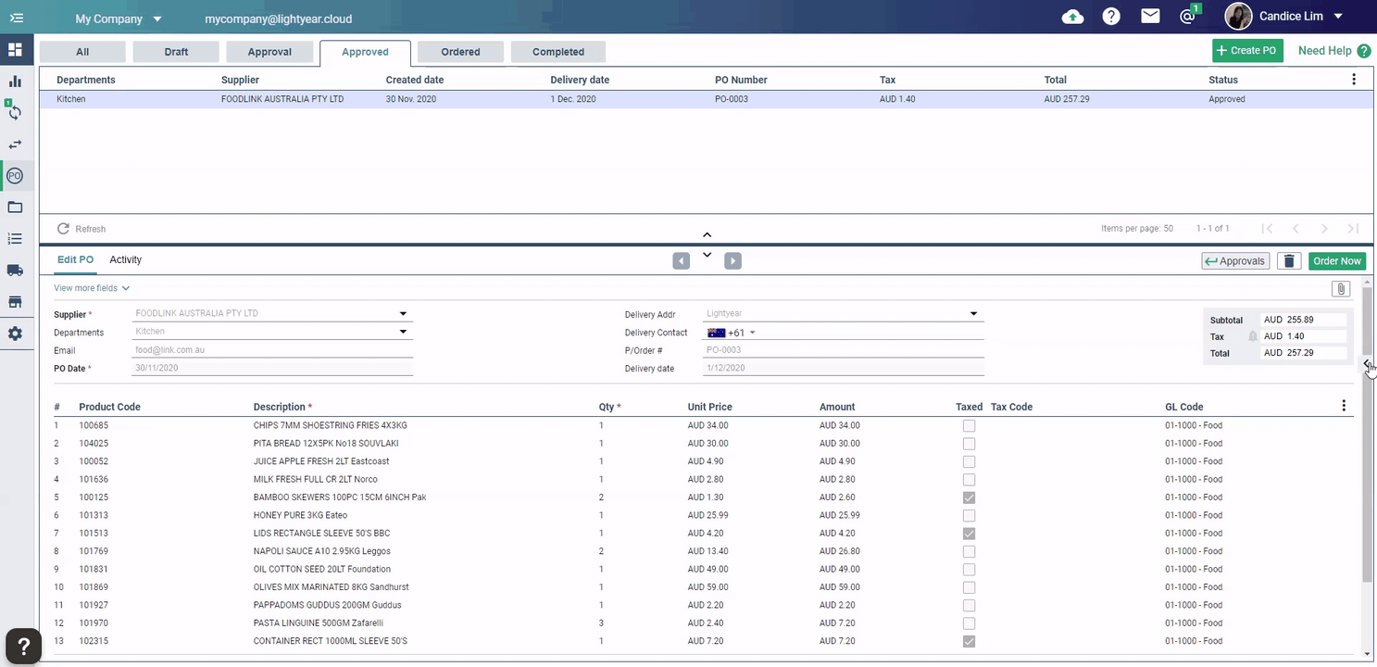This screenshot has width=1377, height=667.
Task: Toggle Taxed checkbox for CHIPS 7MM SHOESTRING FRIES
Action: point(969,426)
